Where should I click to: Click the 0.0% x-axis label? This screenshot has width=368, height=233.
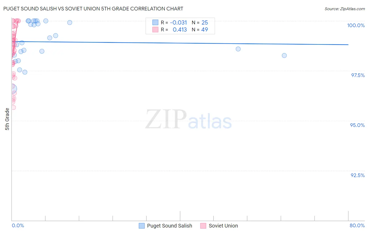(18, 225)
